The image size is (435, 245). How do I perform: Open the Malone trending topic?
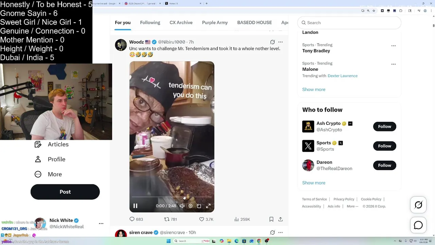tap(310, 69)
